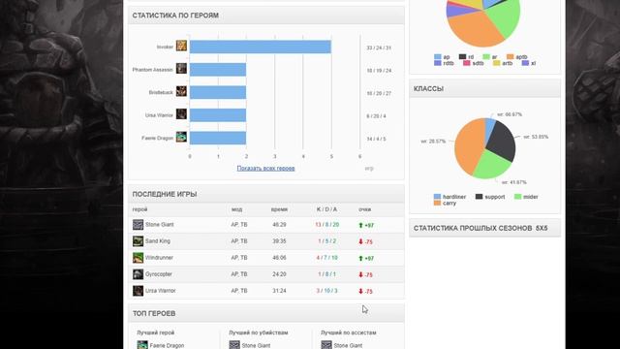Open Gyrocopter name link
Viewport: 620px width, 349px height.
pos(159,274)
